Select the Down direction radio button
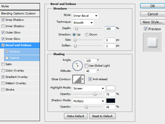The height and width of the screenshot is (124, 165). pos(87,35)
